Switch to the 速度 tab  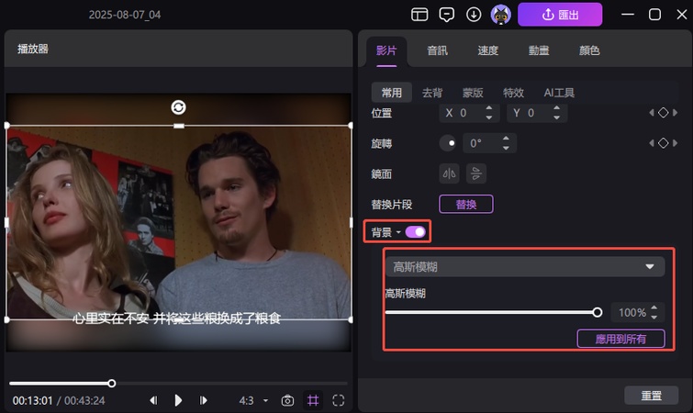point(488,50)
